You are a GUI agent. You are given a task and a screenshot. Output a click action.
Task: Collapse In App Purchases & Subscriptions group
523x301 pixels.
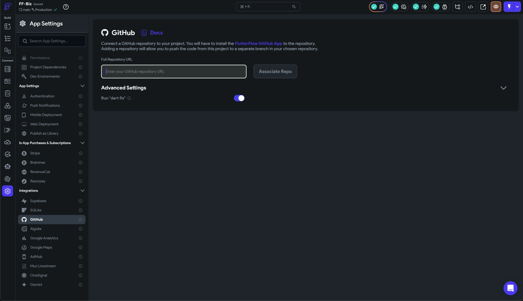(x=82, y=143)
